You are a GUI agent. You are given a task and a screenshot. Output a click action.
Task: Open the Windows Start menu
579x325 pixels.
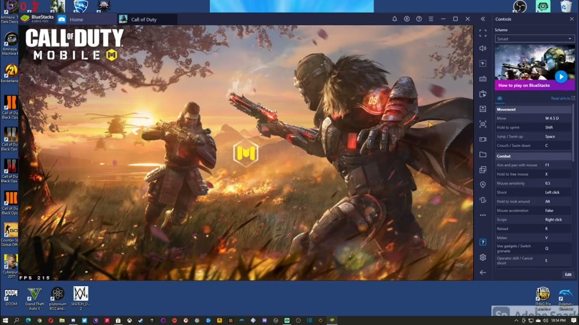point(5,320)
